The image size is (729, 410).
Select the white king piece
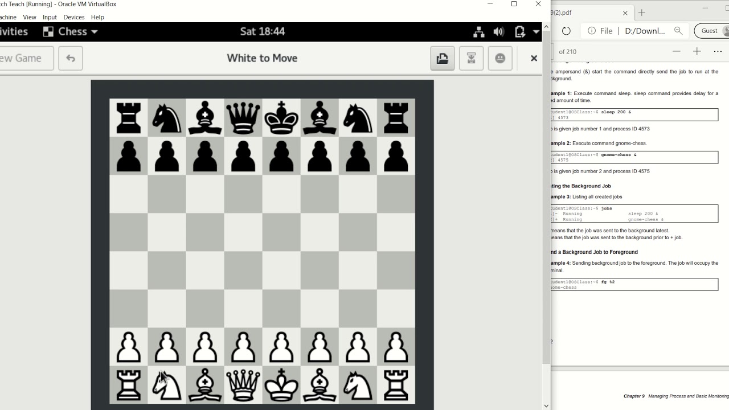(281, 385)
